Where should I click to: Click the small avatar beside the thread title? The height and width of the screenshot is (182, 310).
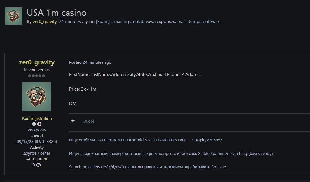click(x=14, y=16)
